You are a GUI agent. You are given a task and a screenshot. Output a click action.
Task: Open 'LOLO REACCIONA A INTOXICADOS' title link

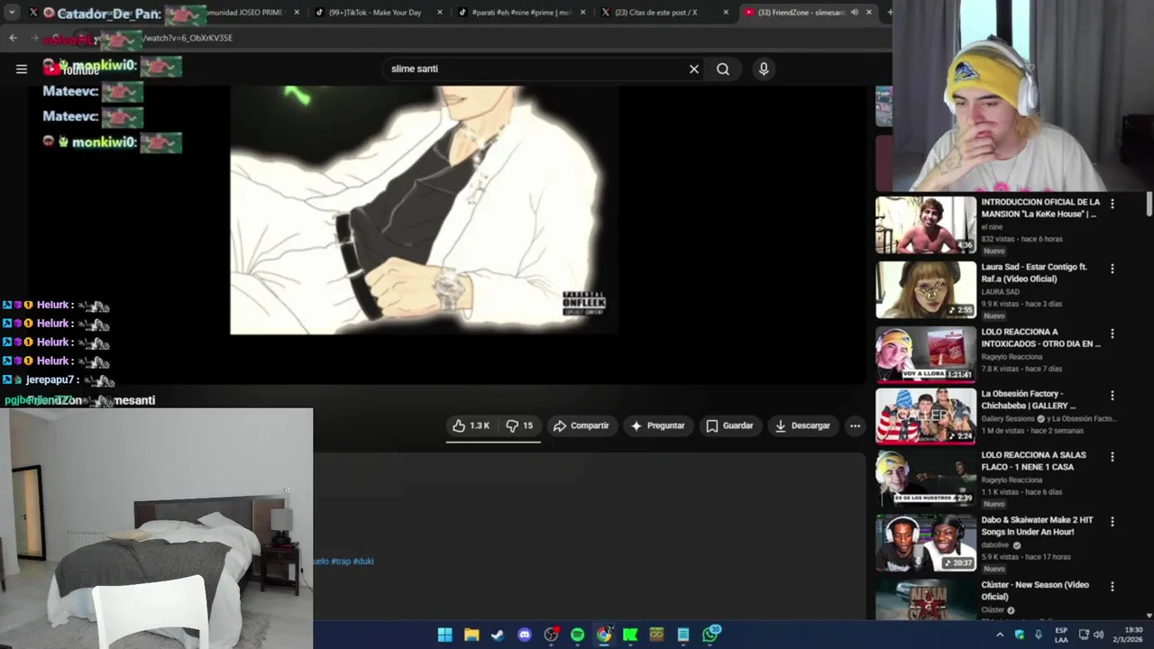click(x=1040, y=337)
